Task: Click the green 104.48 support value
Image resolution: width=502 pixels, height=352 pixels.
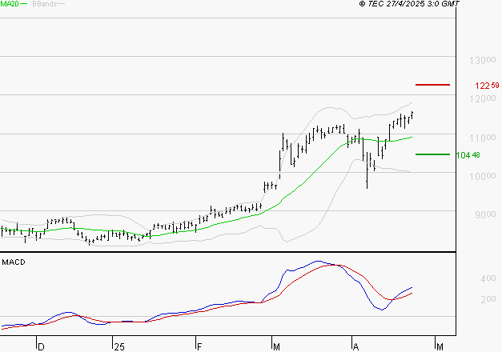Action: click(x=468, y=155)
